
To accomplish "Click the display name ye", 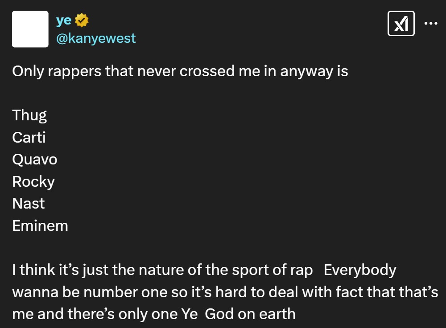I will (x=64, y=20).
